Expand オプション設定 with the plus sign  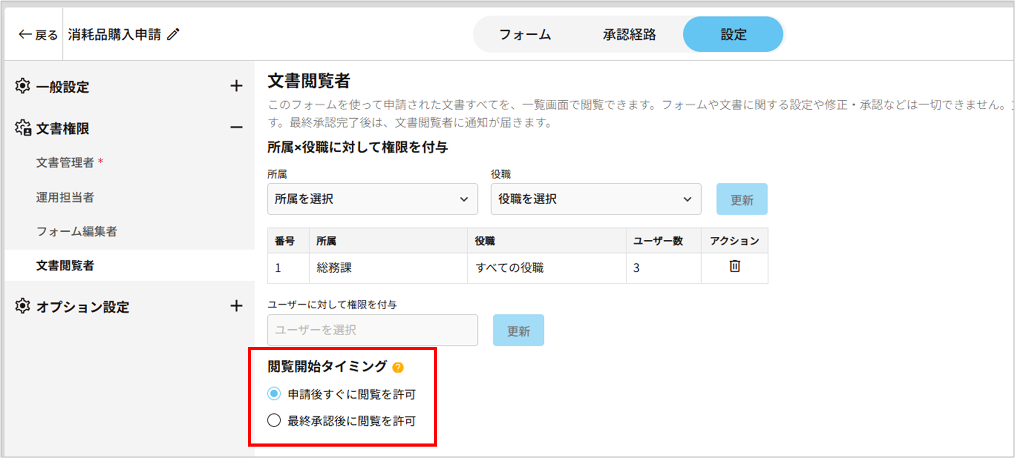(236, 306)
